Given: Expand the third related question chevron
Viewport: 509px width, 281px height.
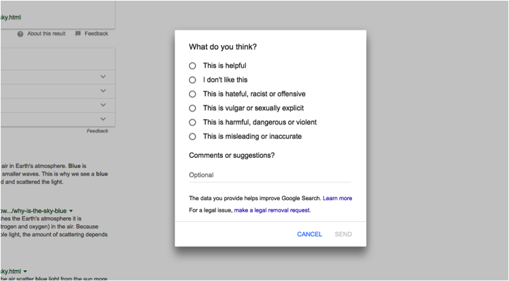Looking at the screenshot, I should [103, 105].
